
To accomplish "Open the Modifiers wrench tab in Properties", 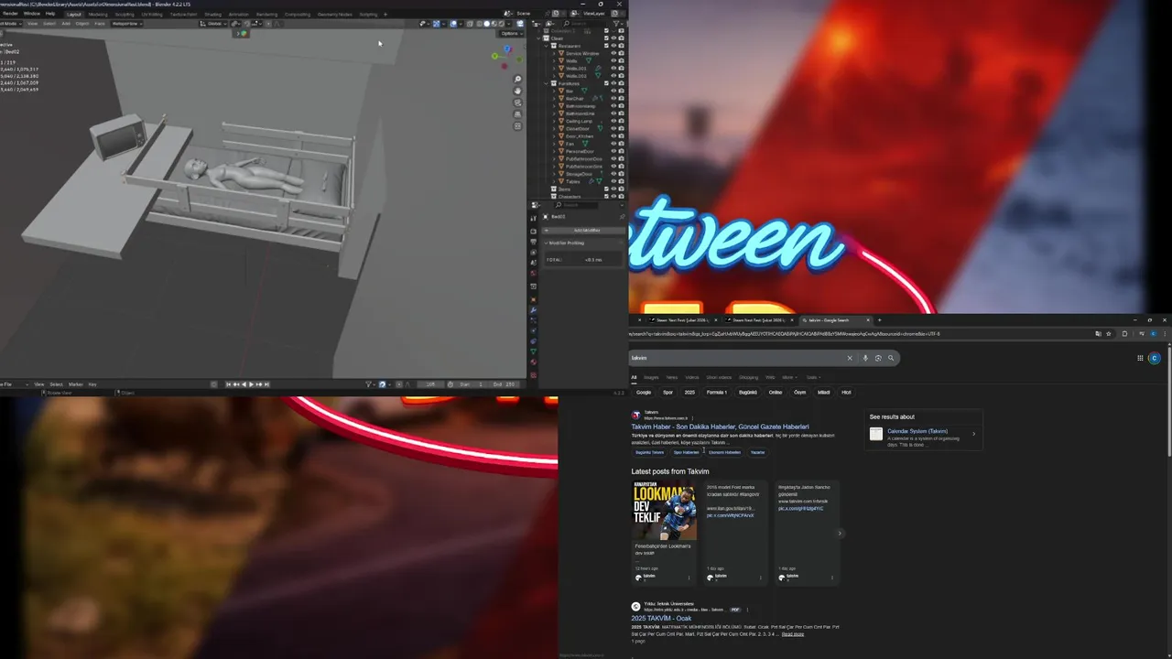I will 533,310.
